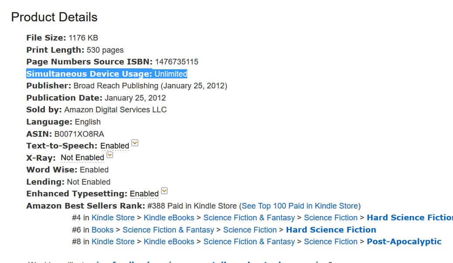Screen dimensions: 453x263
Task: Open the Books link in #6 ranking
Action: coord(103,230)
